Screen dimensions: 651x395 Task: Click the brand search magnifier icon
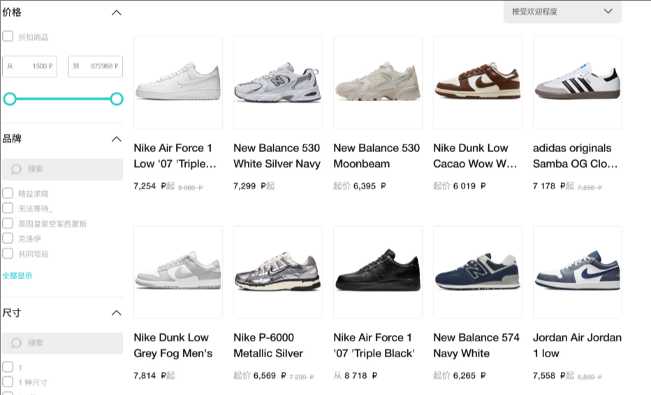[16, 170]
